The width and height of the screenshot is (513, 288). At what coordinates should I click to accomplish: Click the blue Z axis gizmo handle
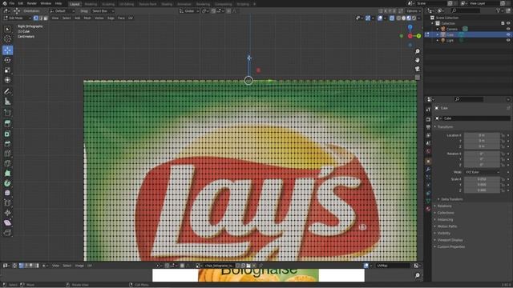[410, 27]
